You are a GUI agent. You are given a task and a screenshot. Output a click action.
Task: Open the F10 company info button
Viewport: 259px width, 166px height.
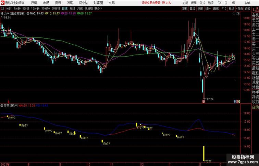pos(224,9)
